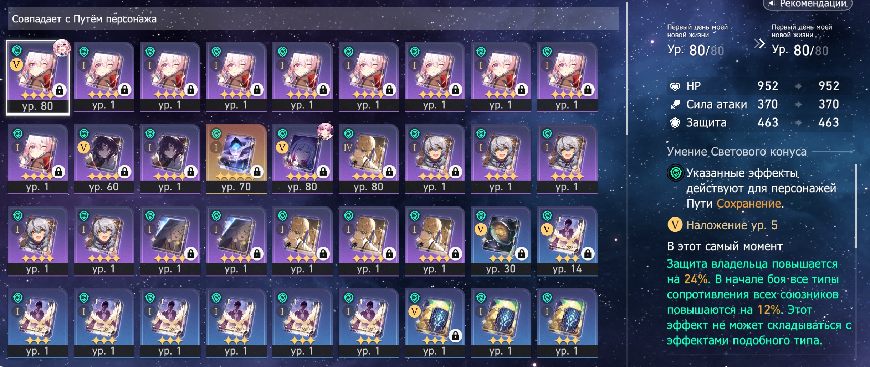
Task: Select the ур. 14 light cone
Action: coord(567,241)
